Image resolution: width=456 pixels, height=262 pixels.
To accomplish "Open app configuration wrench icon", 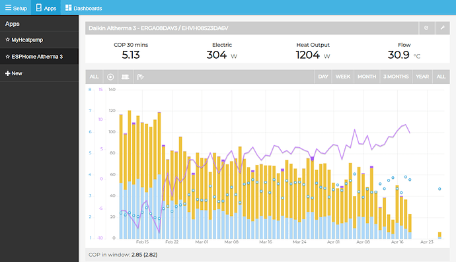I will [442, 28].
